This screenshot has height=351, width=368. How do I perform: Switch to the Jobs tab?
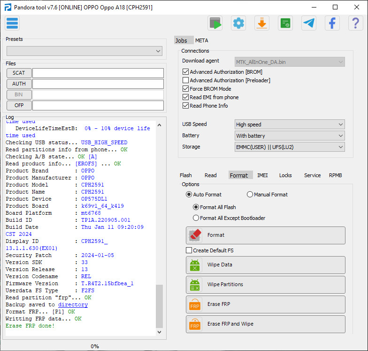pos(184,40)
